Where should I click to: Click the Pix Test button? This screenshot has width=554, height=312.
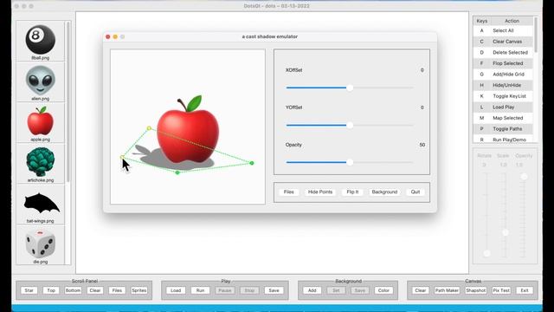click(x=501, y=290)
